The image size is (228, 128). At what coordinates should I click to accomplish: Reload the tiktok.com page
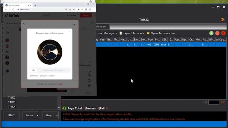coord(14,10)
